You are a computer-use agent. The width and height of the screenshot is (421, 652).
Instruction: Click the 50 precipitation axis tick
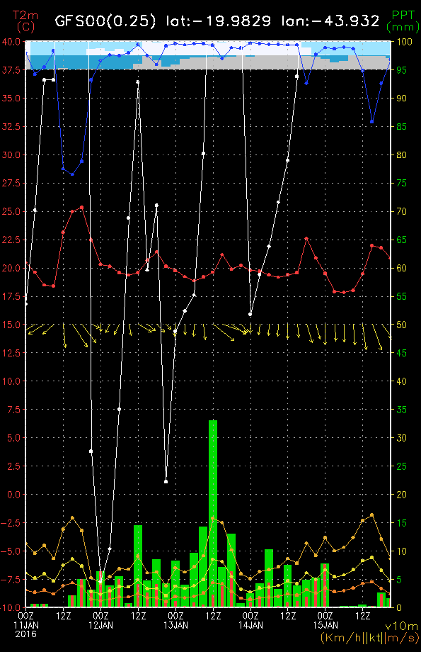[401, 325]
